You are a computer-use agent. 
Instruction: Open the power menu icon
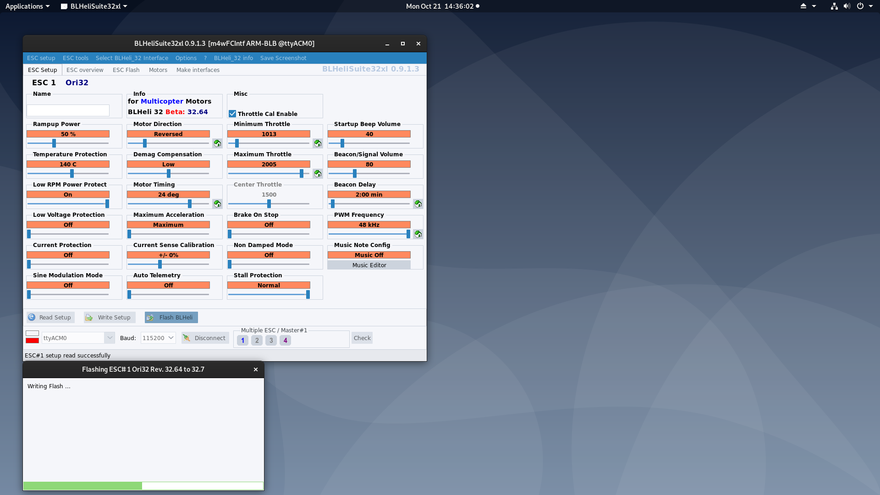[x=860, y=6]
